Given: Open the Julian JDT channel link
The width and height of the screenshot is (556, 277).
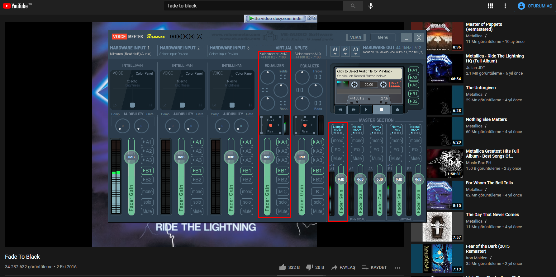Looking at the screenshot, I should pyautogui.click(x=475, y=68).
